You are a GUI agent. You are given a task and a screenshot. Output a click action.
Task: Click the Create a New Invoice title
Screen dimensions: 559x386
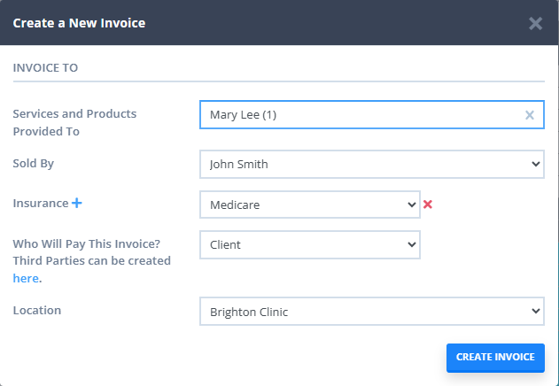[79, 23]
